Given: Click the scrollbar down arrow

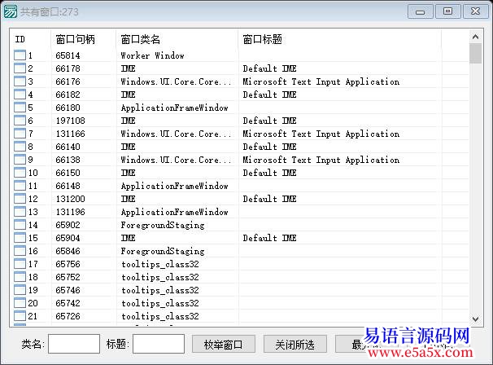Looking at the screenshot, I should pos(475,319).
